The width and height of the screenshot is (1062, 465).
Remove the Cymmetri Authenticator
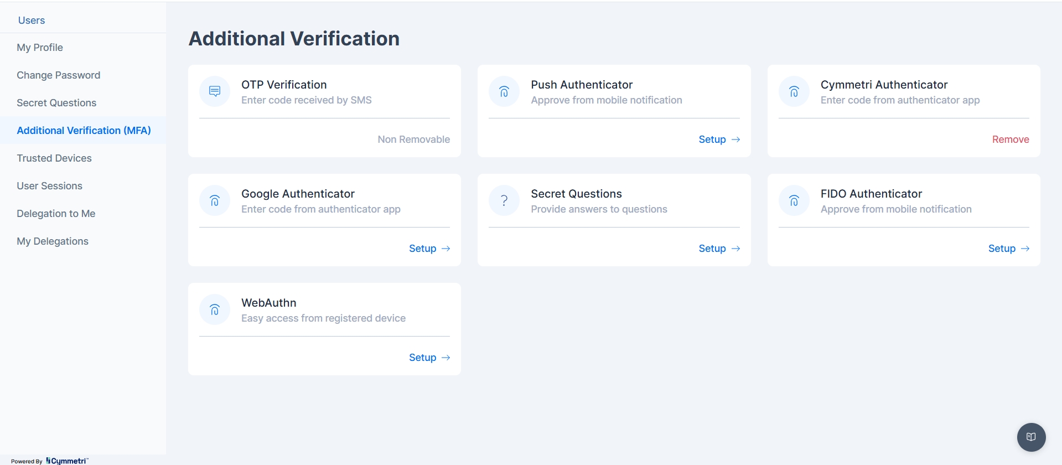click(1010, 139)
